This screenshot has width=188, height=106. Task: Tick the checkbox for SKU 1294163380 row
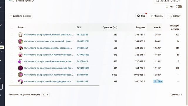click(x=12, y=68)
